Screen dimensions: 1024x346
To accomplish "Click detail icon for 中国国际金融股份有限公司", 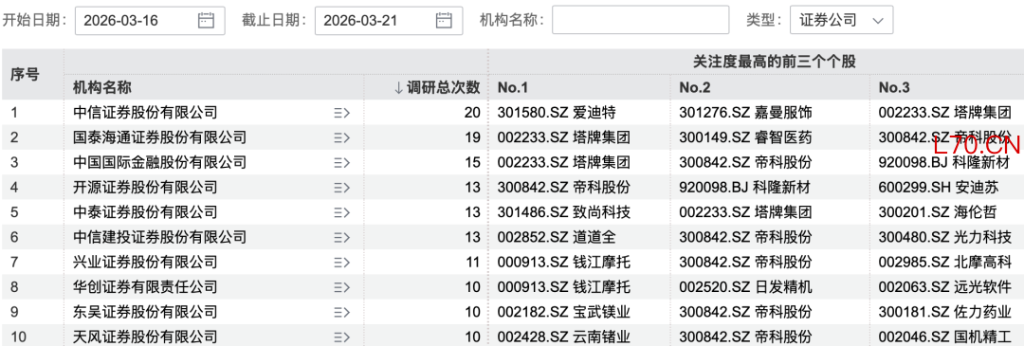I will coord(341,162).
